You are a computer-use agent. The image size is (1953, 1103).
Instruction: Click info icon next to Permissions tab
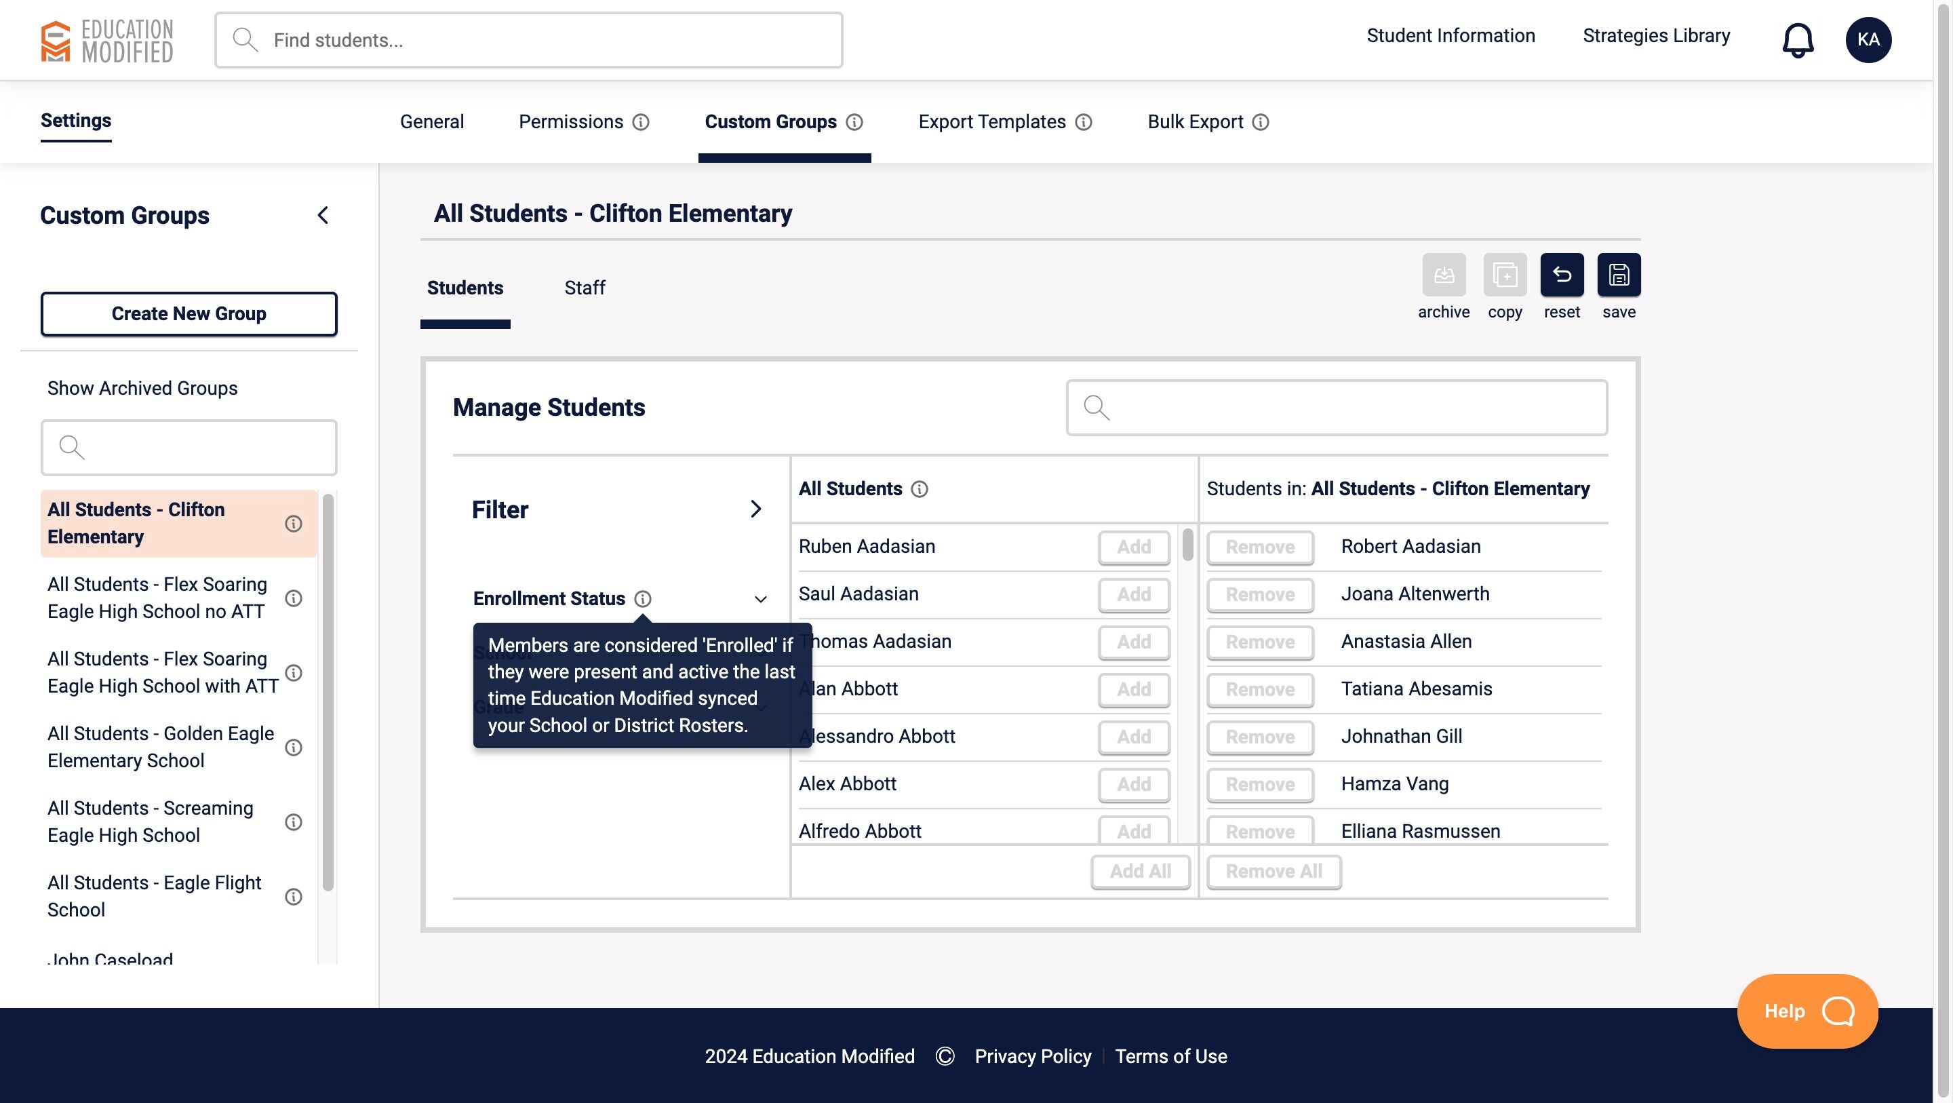tap(642, 122)
